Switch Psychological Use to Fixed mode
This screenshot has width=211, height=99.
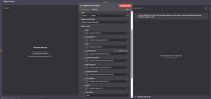120,51
